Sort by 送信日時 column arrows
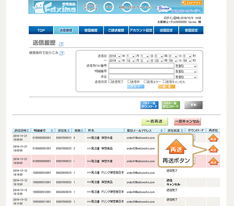 point(28,131)
